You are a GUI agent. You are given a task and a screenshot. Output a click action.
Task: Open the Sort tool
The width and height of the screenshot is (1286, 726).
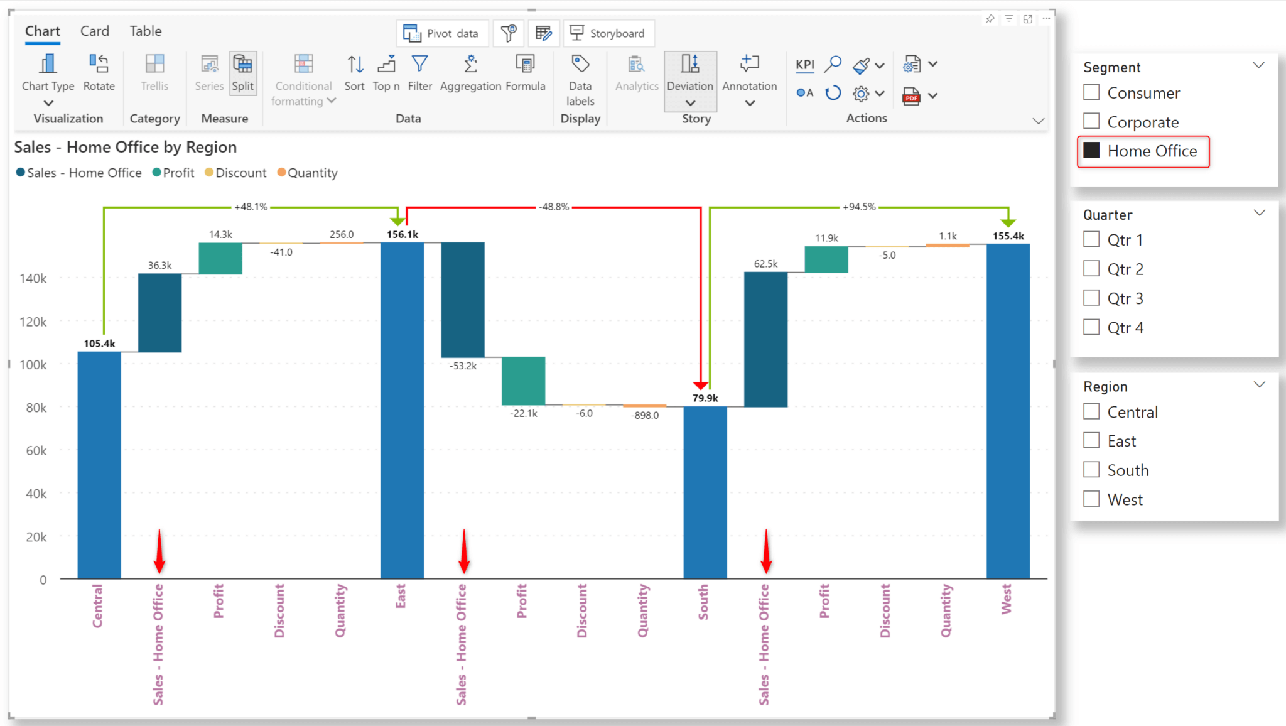pyautogui.click(x=354, y=73)
